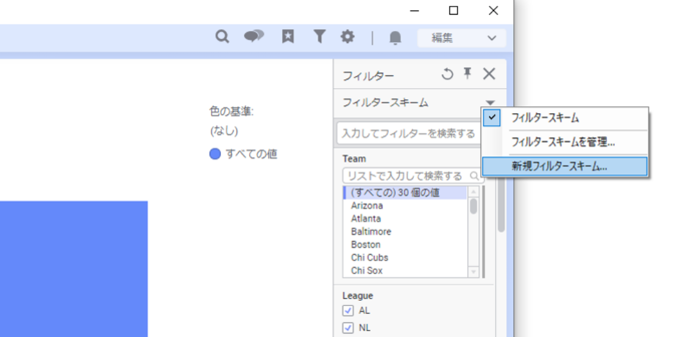Open the 色の基準 (なし) selector
The height and width of the screenshot is (337, 676).
click(224, 131)
